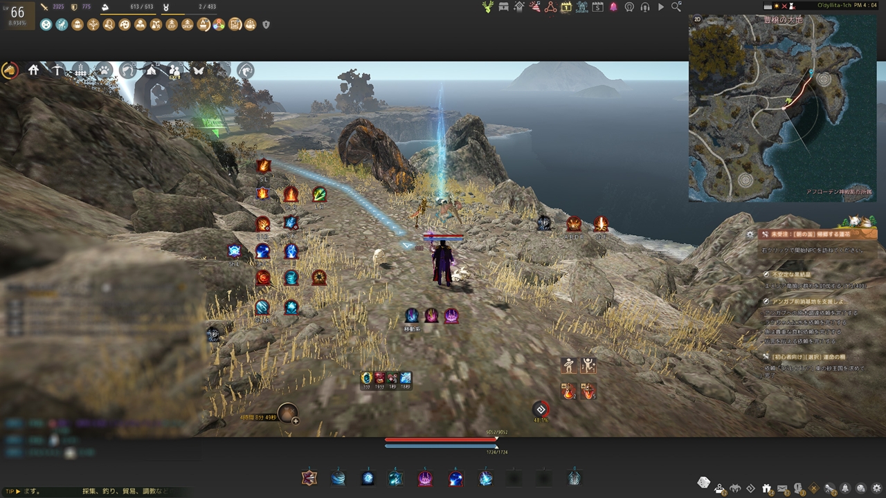Screen dimensions: 886x498
Task: Open the treasure chest icon in the top menu
Action: coord(503,7)
